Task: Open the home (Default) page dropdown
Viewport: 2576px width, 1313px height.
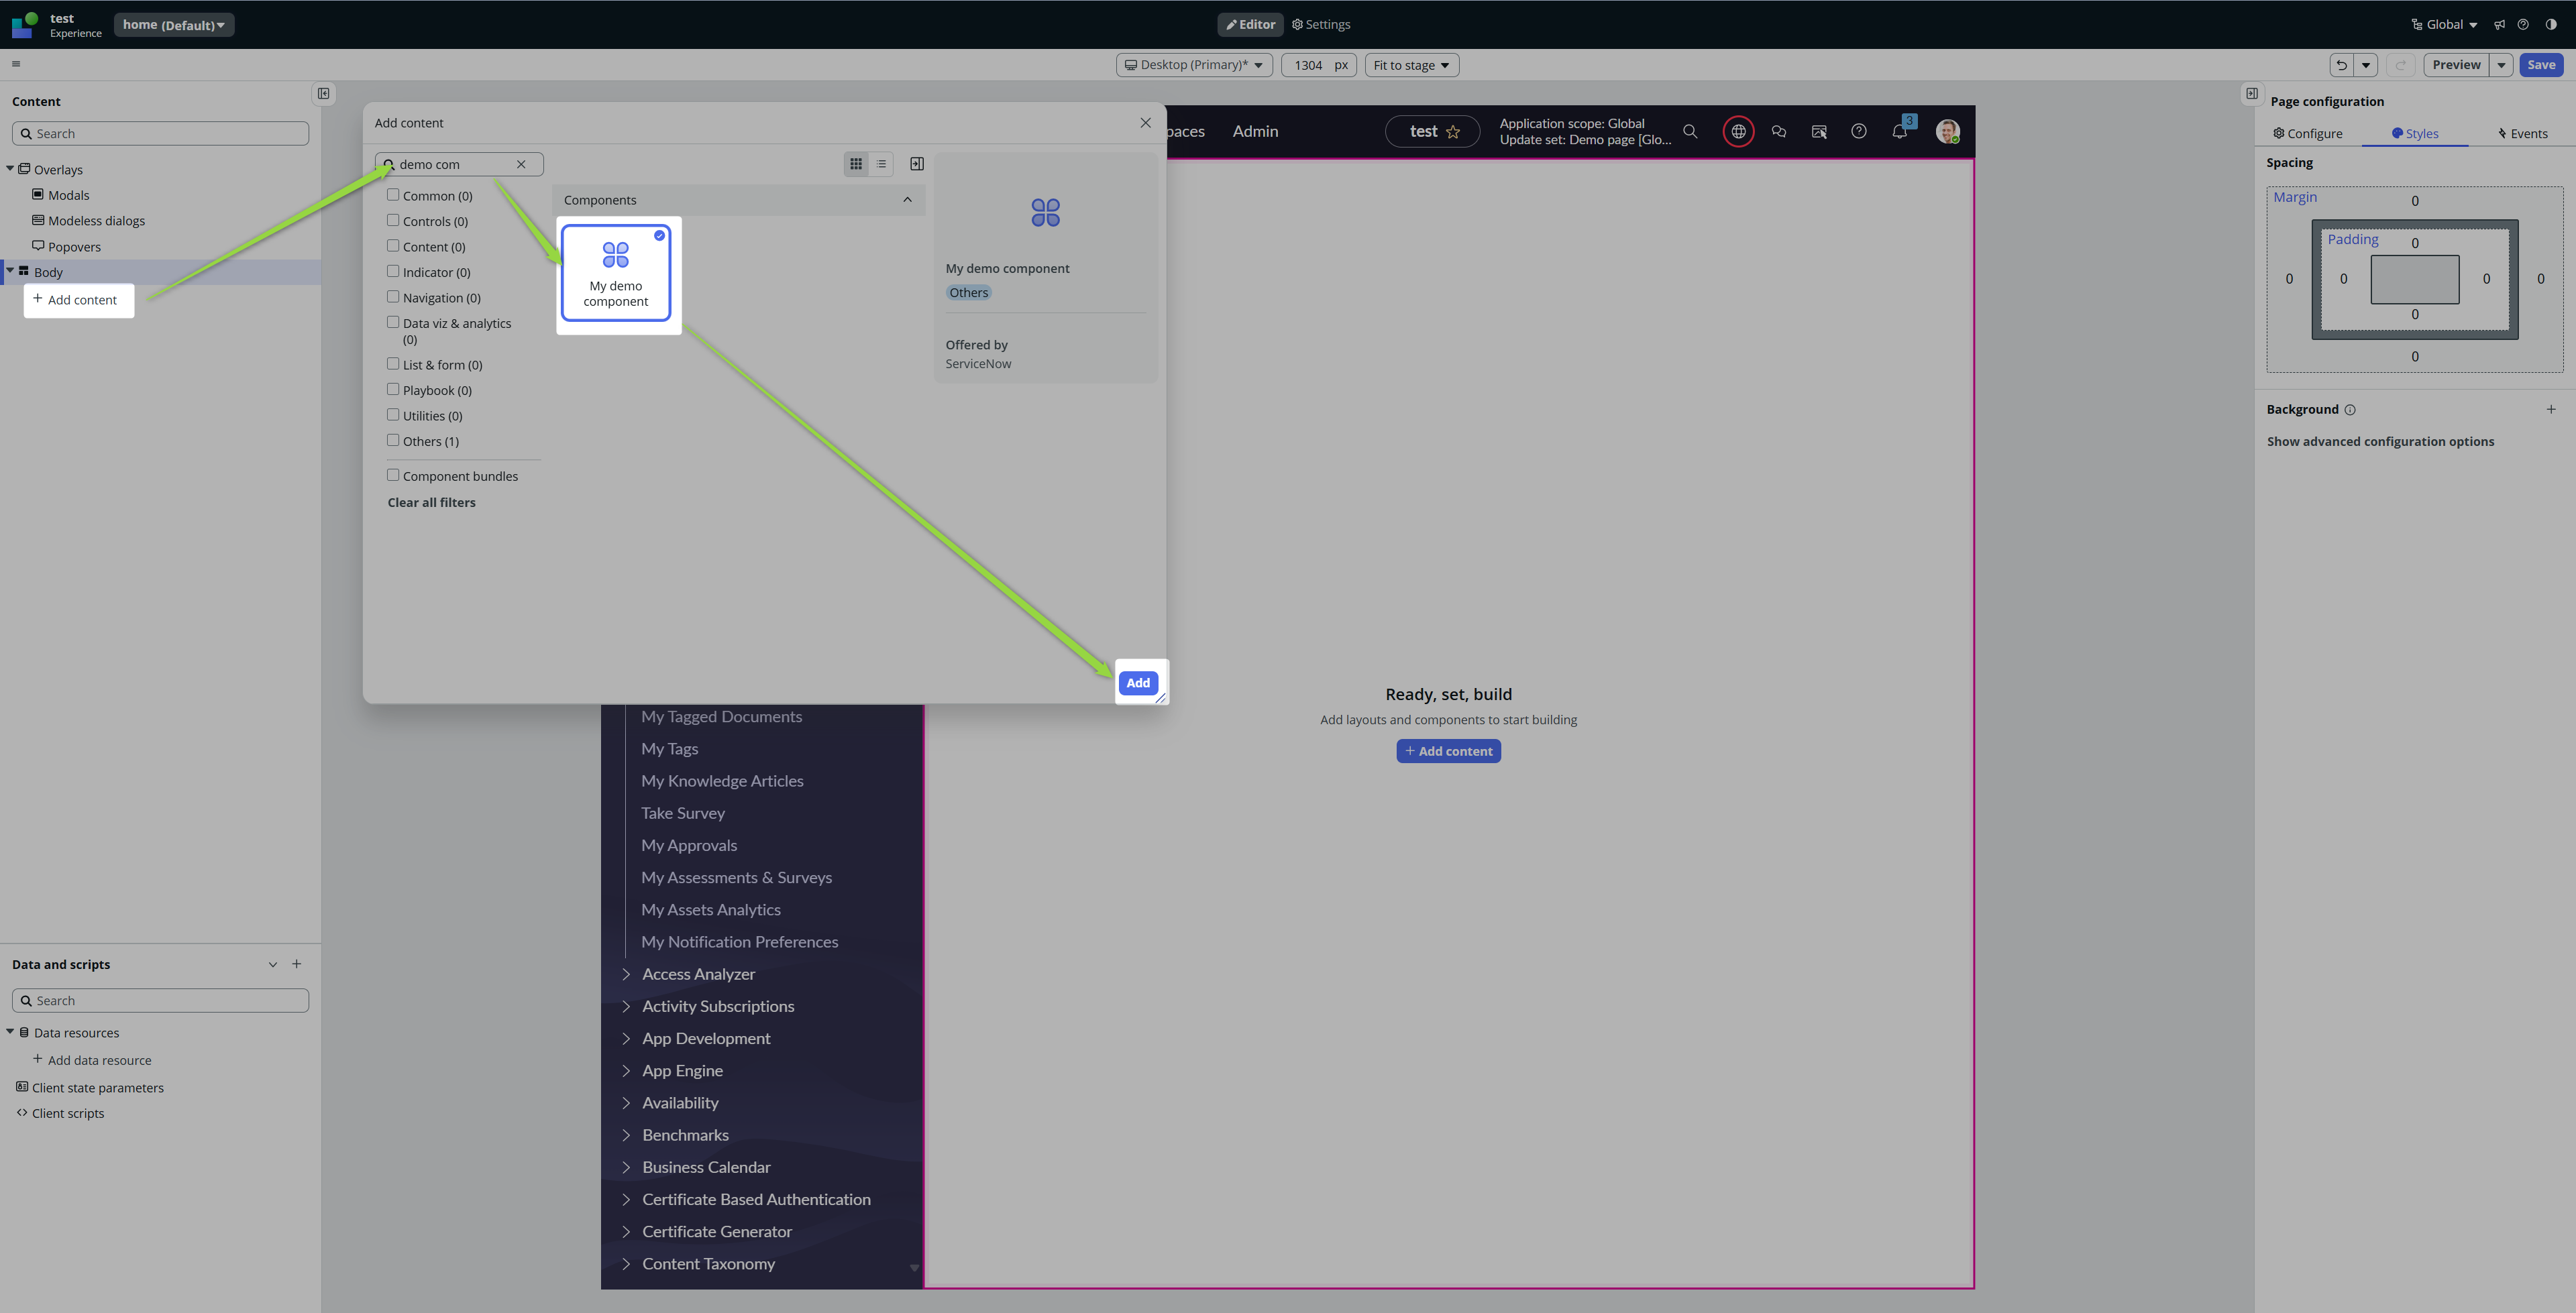Action: pos(174,25)
